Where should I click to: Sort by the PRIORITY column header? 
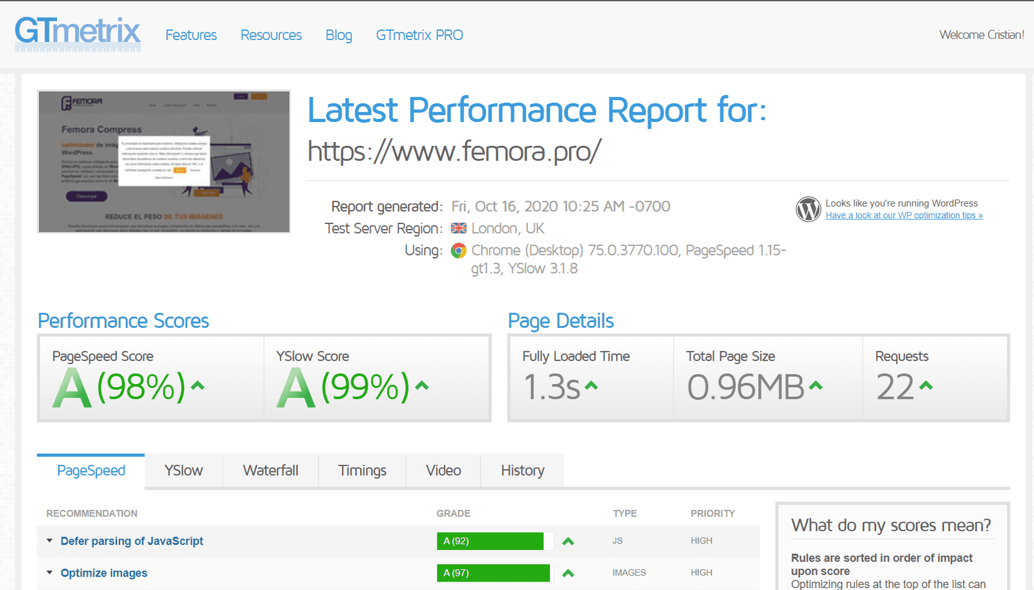point(713,513)
